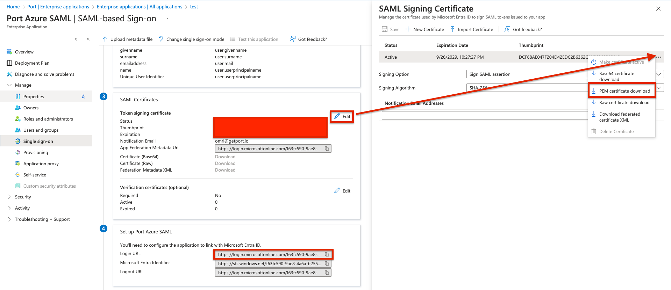The width and height of the screenshot is (671, 290).
Task: Open the Owners page
Action: [x=31, y=108]
